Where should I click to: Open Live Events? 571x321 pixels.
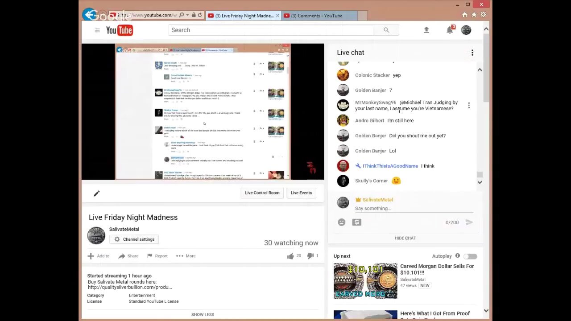302,193
